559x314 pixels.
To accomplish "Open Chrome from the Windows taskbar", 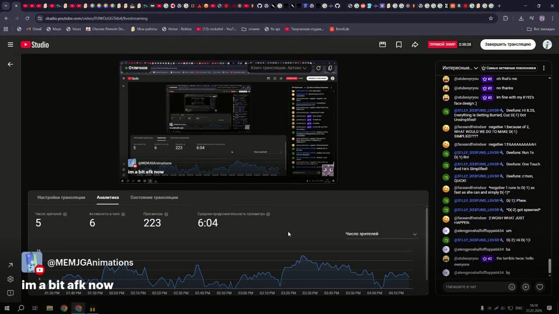I will point(64,308).
